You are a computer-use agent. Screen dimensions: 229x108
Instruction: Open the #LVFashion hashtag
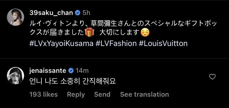pyautogui.click(x=116, y=43)
